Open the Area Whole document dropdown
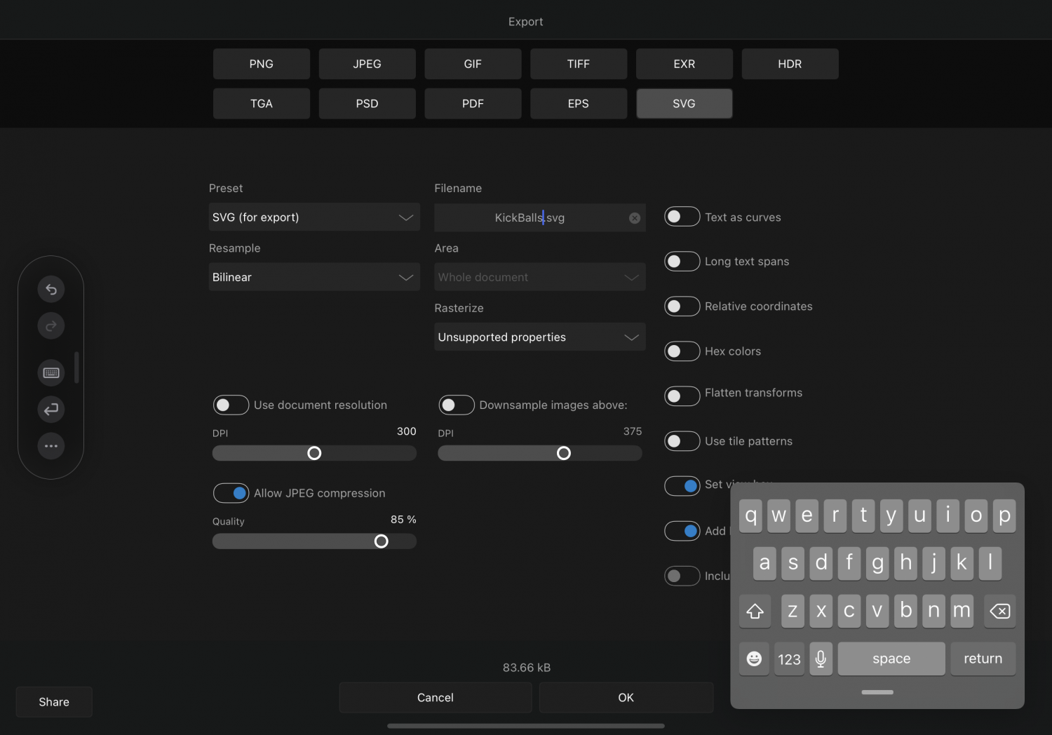The height and width of the screenshot is (735, 1052). click(540, 277)
